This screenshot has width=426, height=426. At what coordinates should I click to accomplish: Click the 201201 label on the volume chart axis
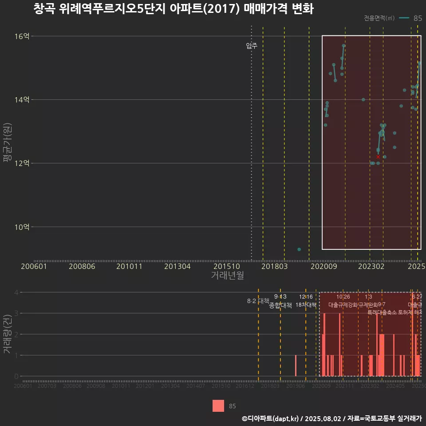click(x=145, y=386)
